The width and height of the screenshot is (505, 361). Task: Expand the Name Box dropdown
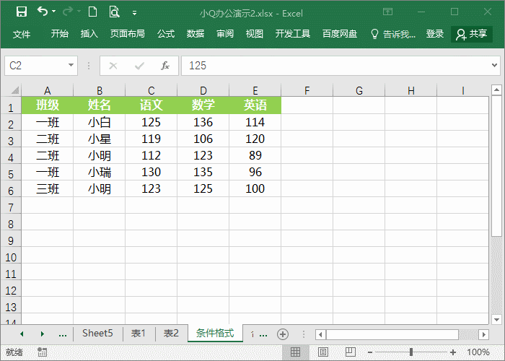71,66
